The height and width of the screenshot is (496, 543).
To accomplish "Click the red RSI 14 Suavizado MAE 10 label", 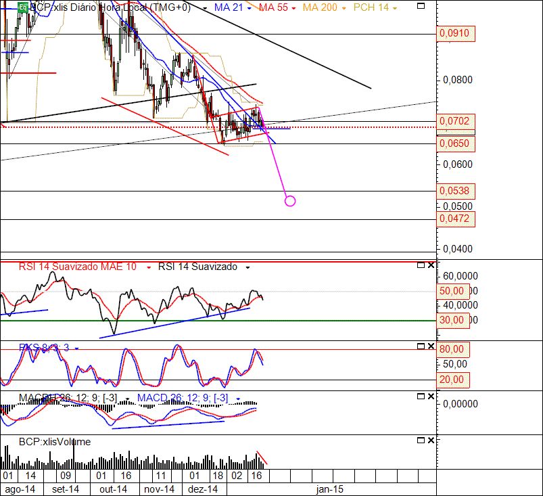I will [x=78, y=267].
